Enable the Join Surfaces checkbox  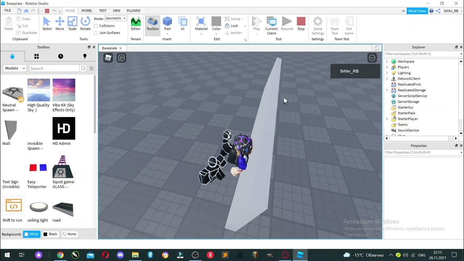[96, 33]
